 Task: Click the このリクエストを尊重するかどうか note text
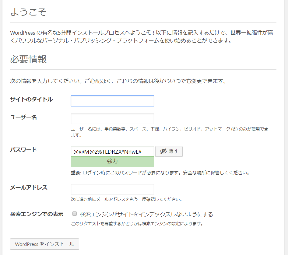point(137,224)
